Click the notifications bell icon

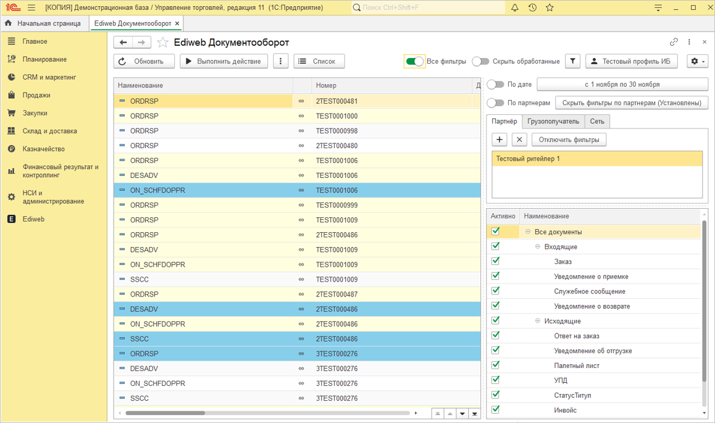point(515,7)
